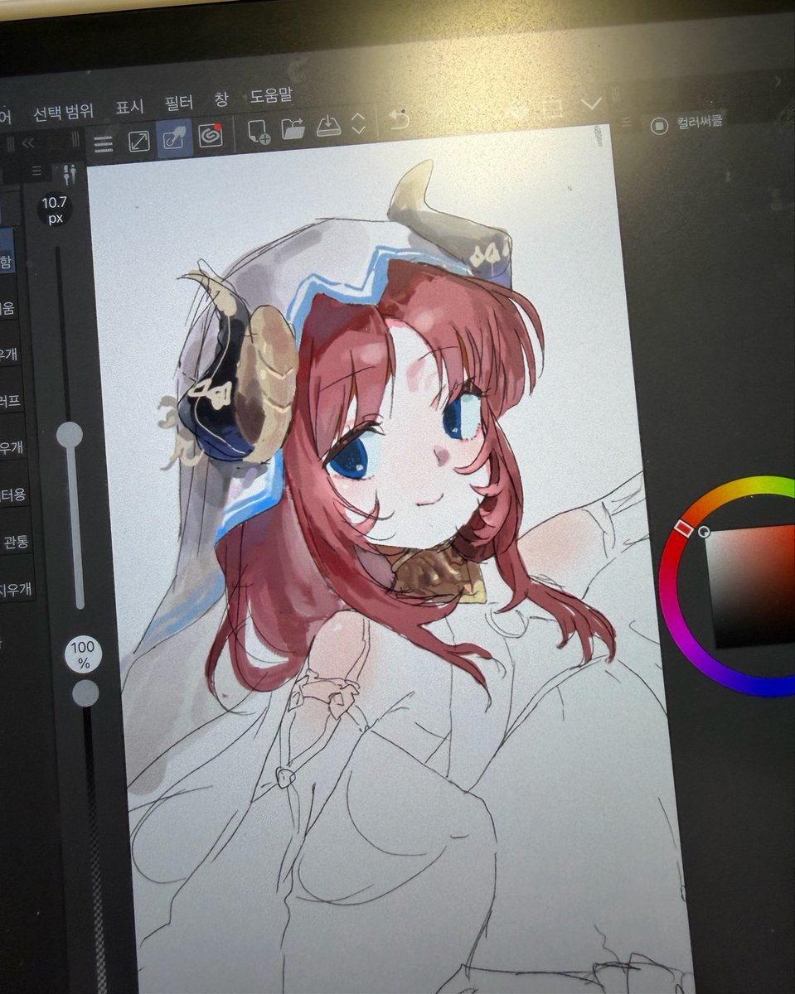Click the small circle picker in color square

(x=704, y=532)
